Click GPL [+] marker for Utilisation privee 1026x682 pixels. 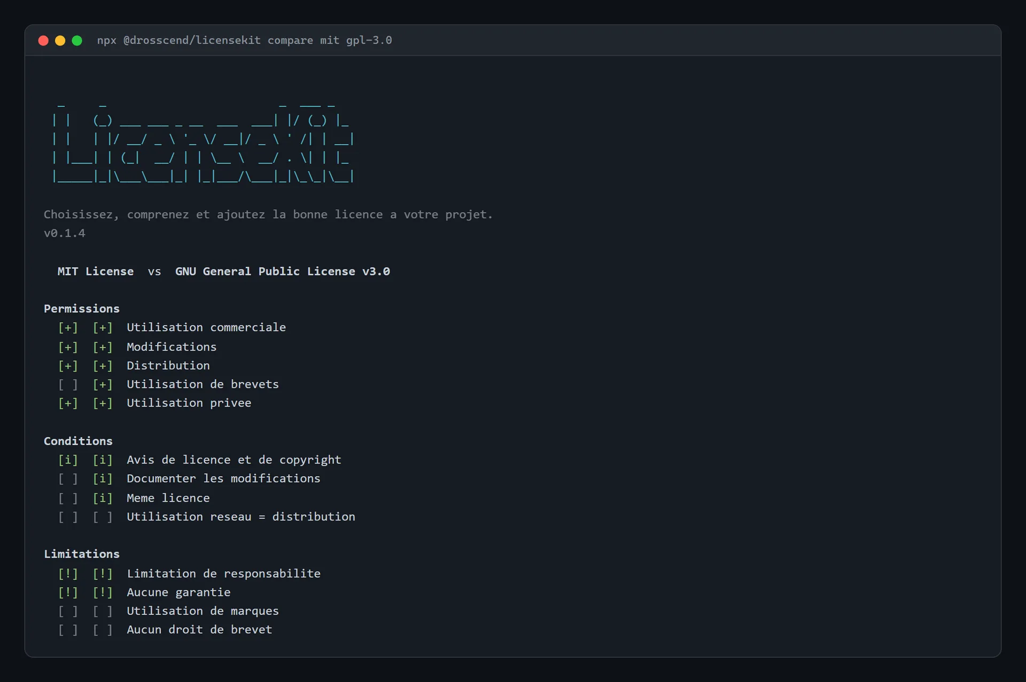point(103,403)
